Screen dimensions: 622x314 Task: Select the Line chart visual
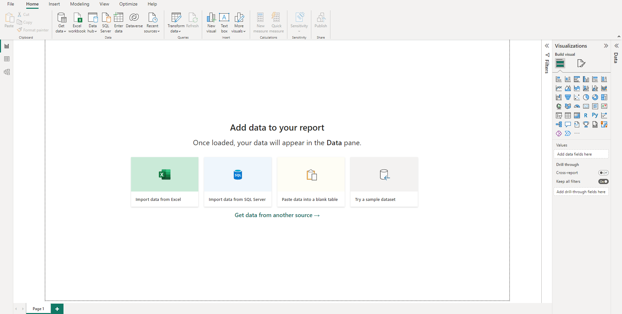559,88
